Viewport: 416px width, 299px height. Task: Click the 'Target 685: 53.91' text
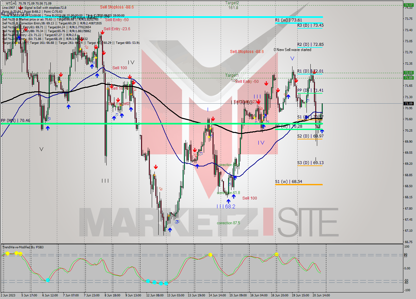[128, 43]
